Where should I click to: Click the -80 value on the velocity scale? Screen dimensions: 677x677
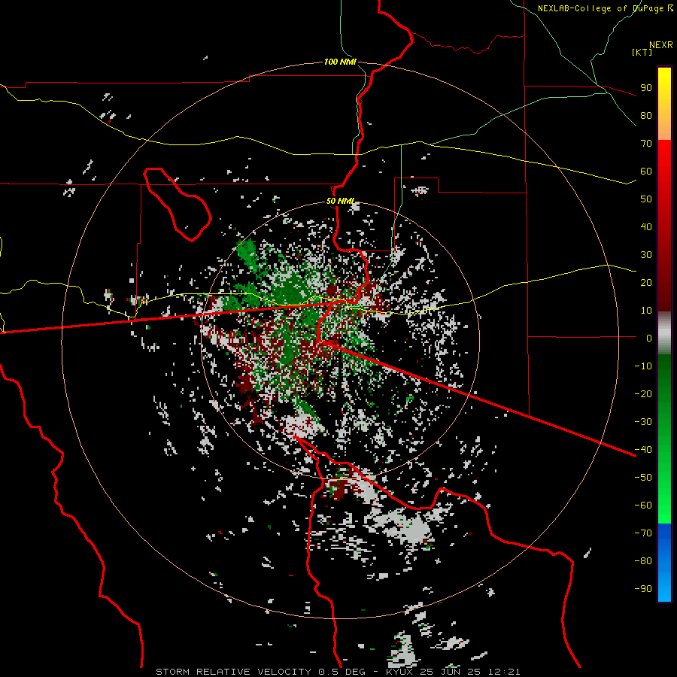coord(643,561)
